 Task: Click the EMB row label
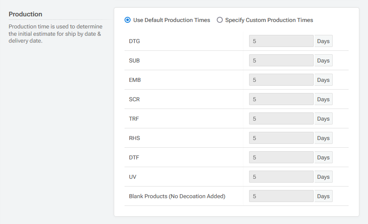pyautogui.click(x=135, y=80)
